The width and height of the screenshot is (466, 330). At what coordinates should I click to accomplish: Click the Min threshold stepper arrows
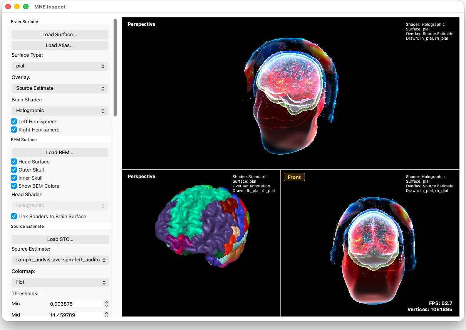pyautogui.click(x=107, y=304)
